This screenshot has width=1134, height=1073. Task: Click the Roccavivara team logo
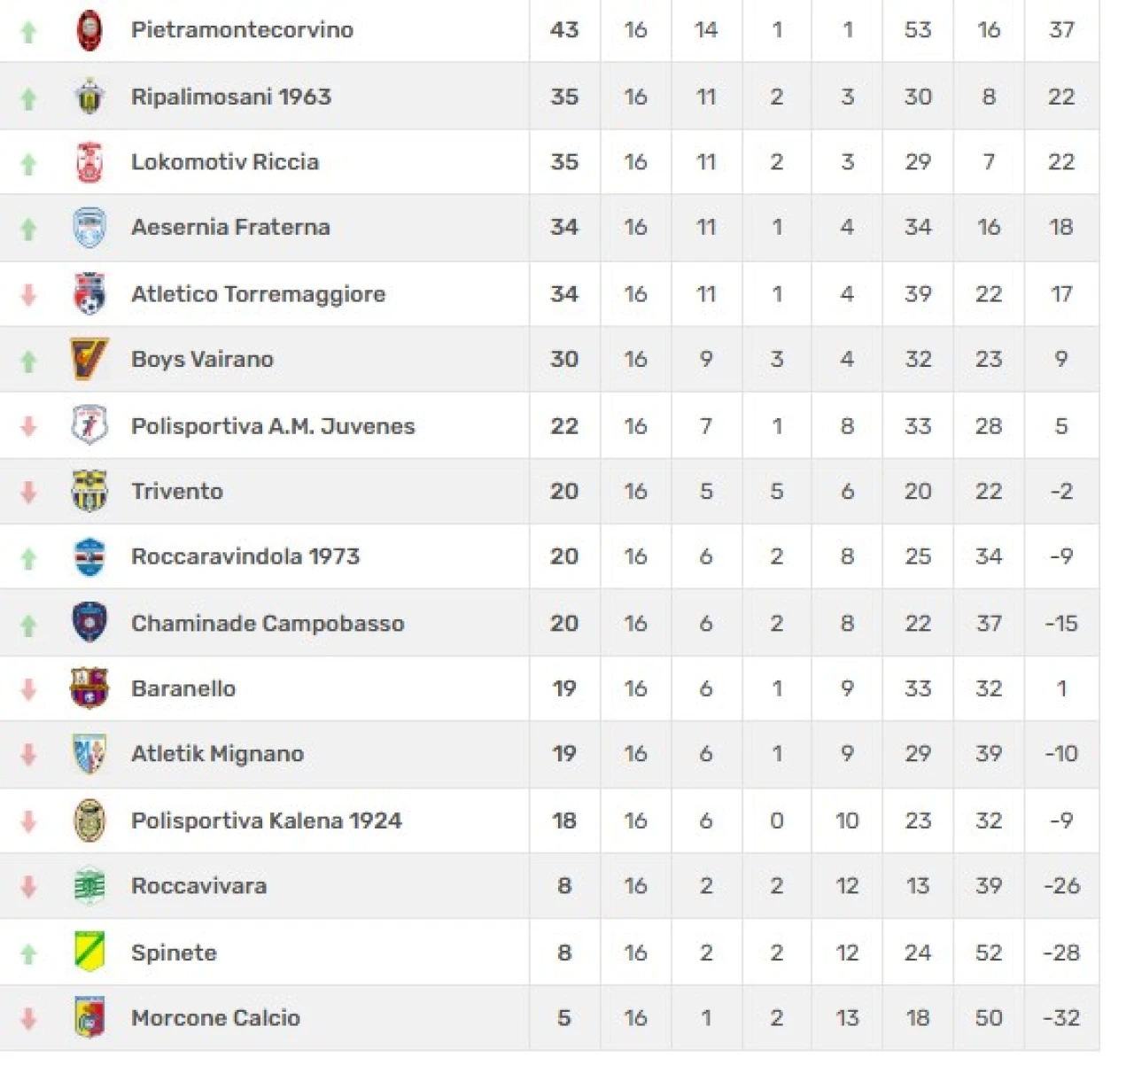pos(89,886)
